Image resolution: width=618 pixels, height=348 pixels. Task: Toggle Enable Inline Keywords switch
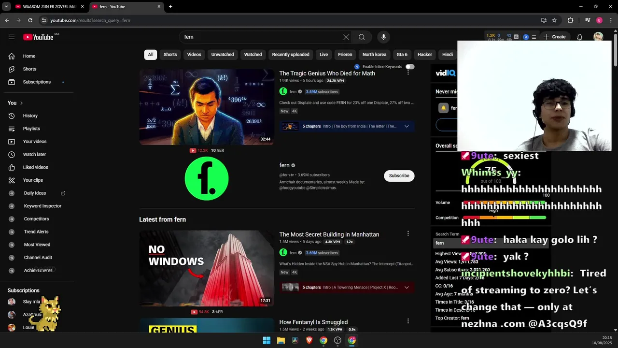click(x=410, y=67)
